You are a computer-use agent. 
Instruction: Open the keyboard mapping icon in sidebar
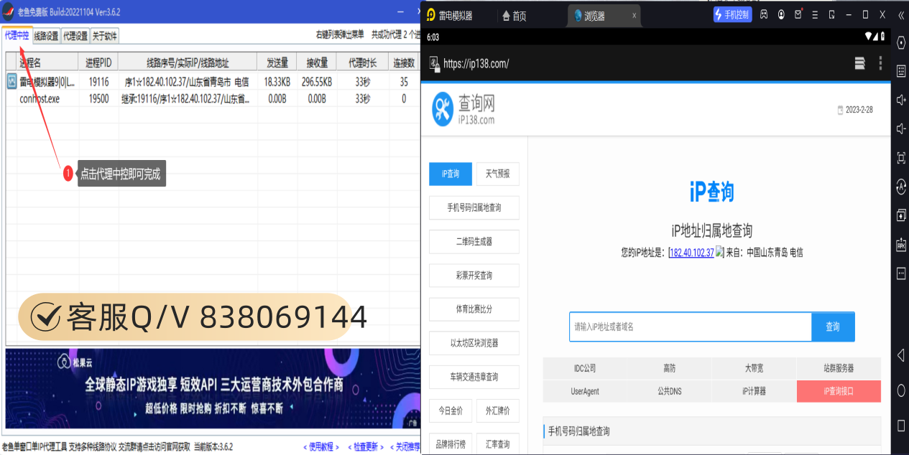point(901,70)
